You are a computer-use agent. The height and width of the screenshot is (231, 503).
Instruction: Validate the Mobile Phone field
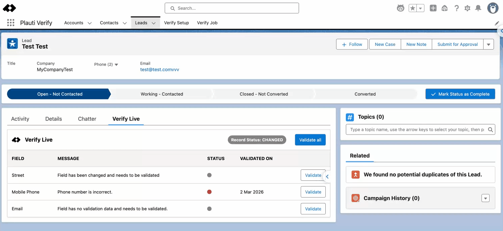point(313,192)
